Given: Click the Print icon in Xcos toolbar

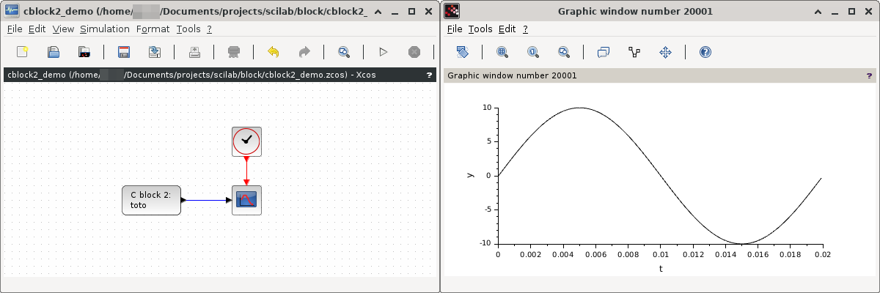Looking at the screenshot, I should click(x=194, y=52).
